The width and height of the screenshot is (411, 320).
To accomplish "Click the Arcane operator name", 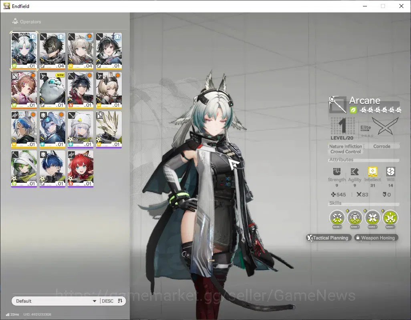I will click(365, 100).
